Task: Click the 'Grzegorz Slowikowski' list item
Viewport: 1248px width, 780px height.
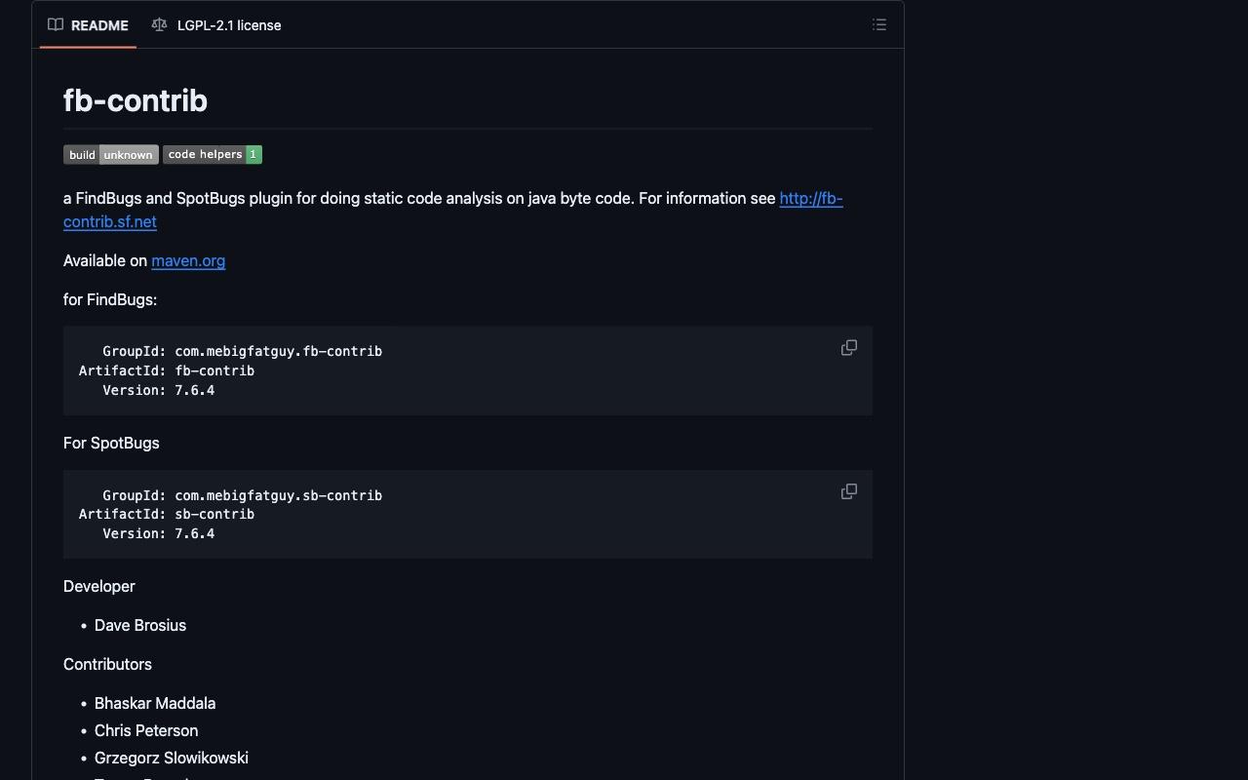Action: pos(172,758)
